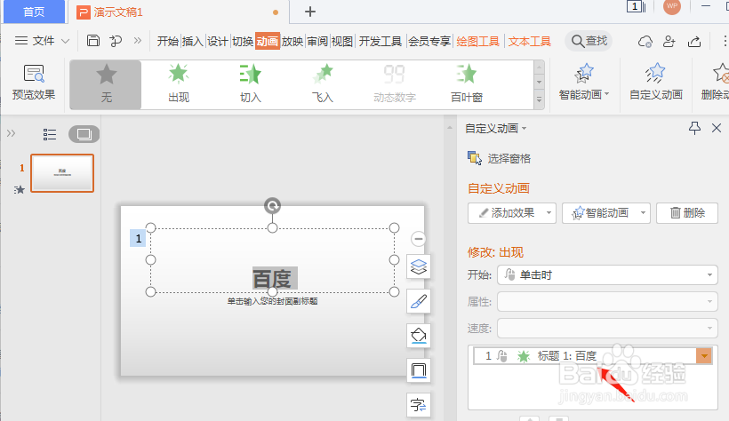Open the 切换 ribbon tab

243,42
